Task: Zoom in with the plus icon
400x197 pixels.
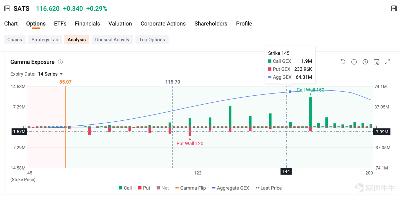Action: (x=365, y=62)
